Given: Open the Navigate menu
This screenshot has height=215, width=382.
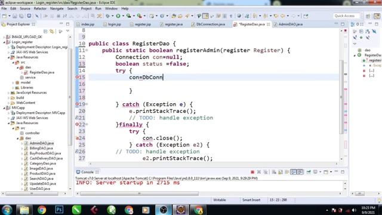Looking at the screenshot, I should tap(57, 8).
